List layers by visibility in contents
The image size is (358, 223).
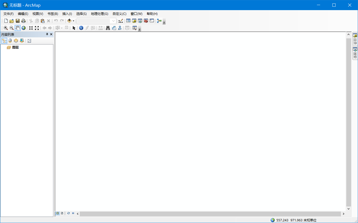click(x=16, y=40)
